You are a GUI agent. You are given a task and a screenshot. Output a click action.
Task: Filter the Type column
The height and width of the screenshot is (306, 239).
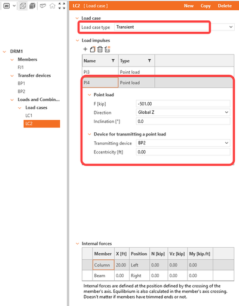click(149, 60)
